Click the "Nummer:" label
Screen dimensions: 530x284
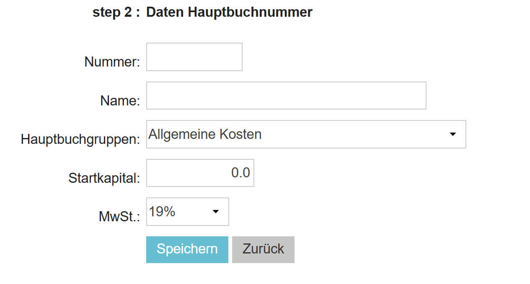pos(112,62)
